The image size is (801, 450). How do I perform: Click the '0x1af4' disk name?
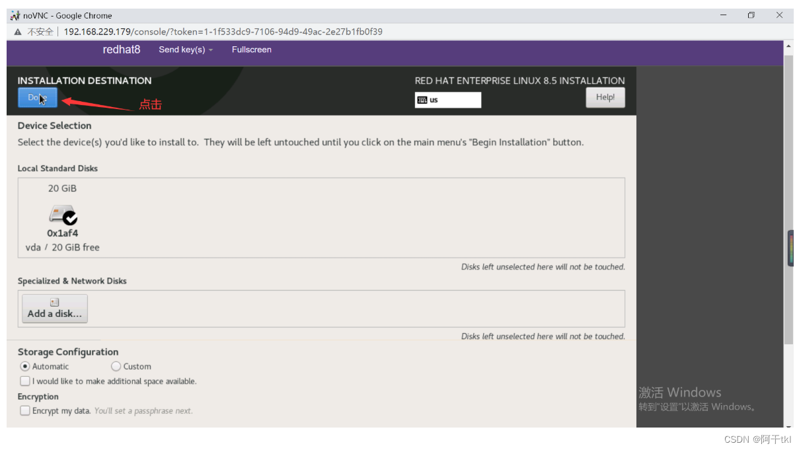63,233
